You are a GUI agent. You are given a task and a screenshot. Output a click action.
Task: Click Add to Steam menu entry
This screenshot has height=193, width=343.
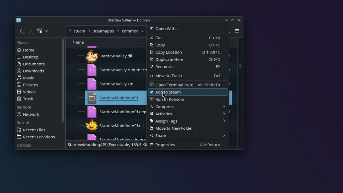tap(188, 92)
